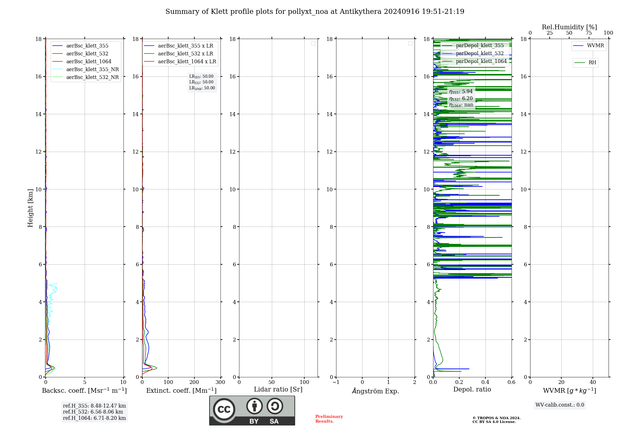Viewport: 630px width, 428px height.
Task: Click the Lidar ratio [Sr] axis label
Action: (278, 390)
